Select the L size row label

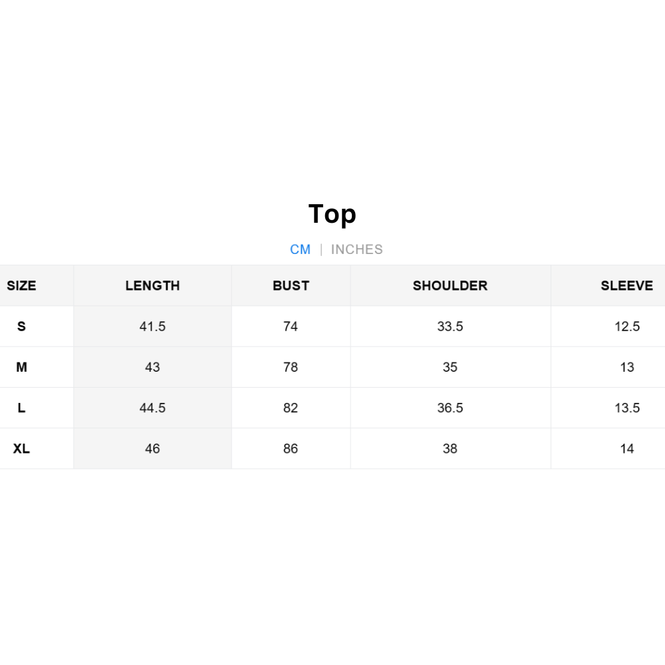pyautogui.click(x=21, y=408)
